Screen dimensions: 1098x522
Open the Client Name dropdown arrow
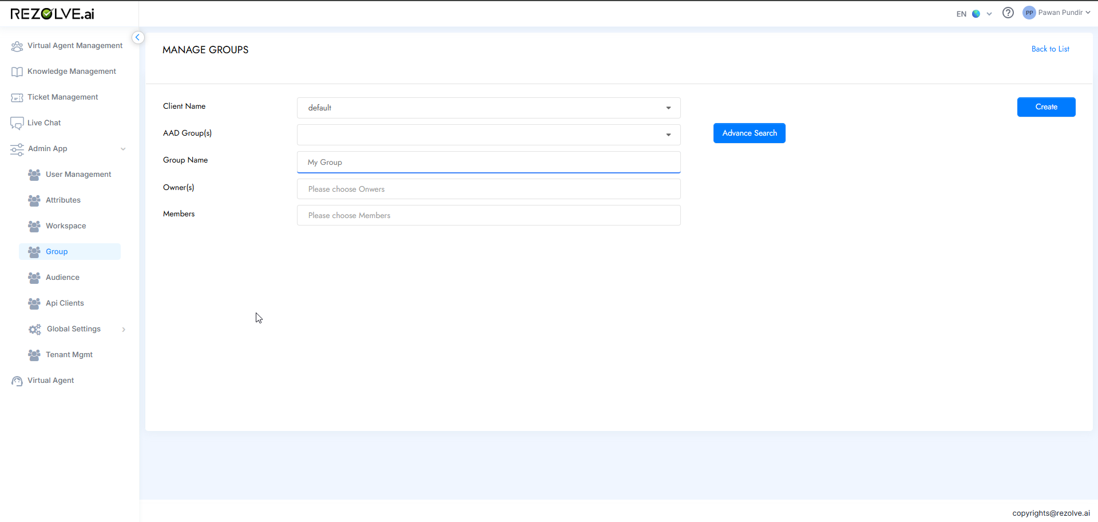coord(668,108)
